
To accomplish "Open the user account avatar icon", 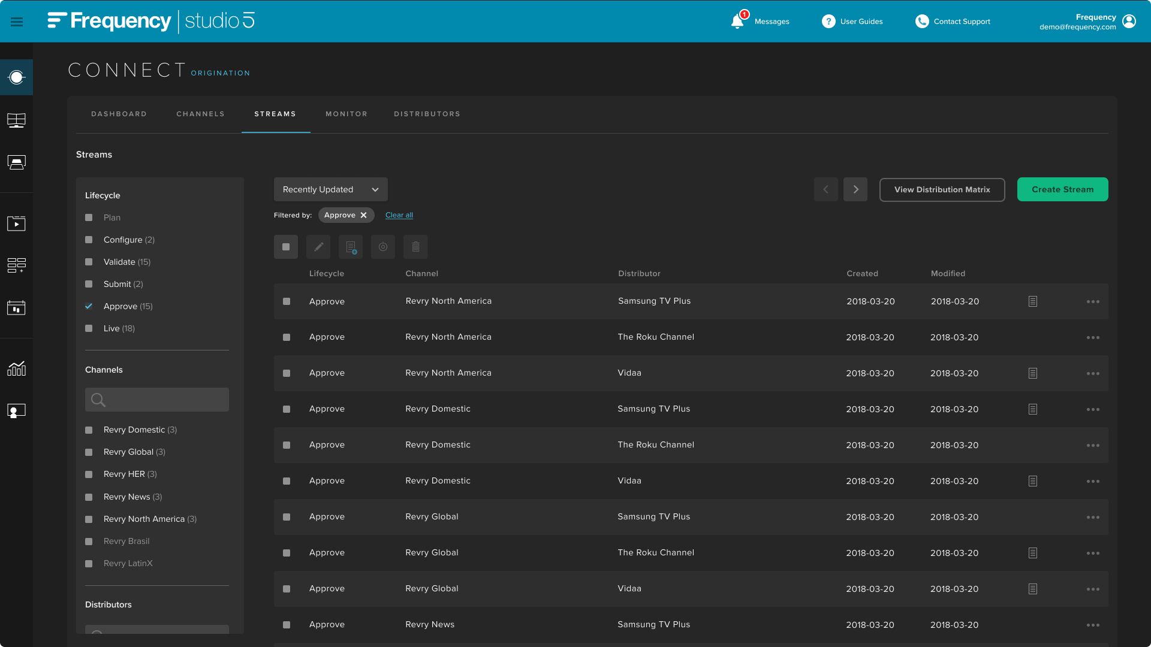I will point(1129,22).
